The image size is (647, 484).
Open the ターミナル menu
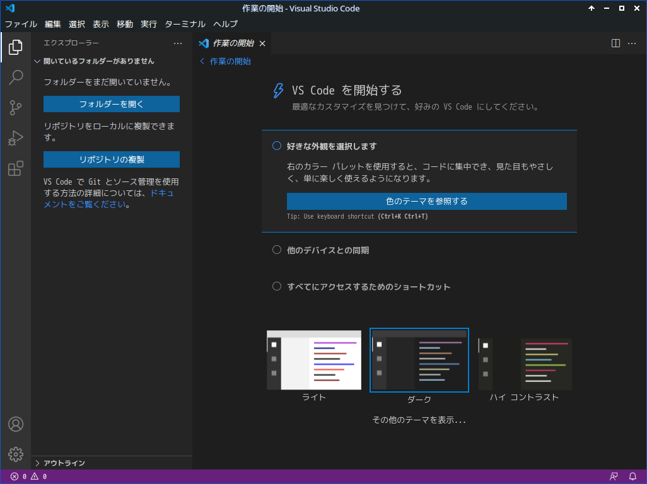185,24
